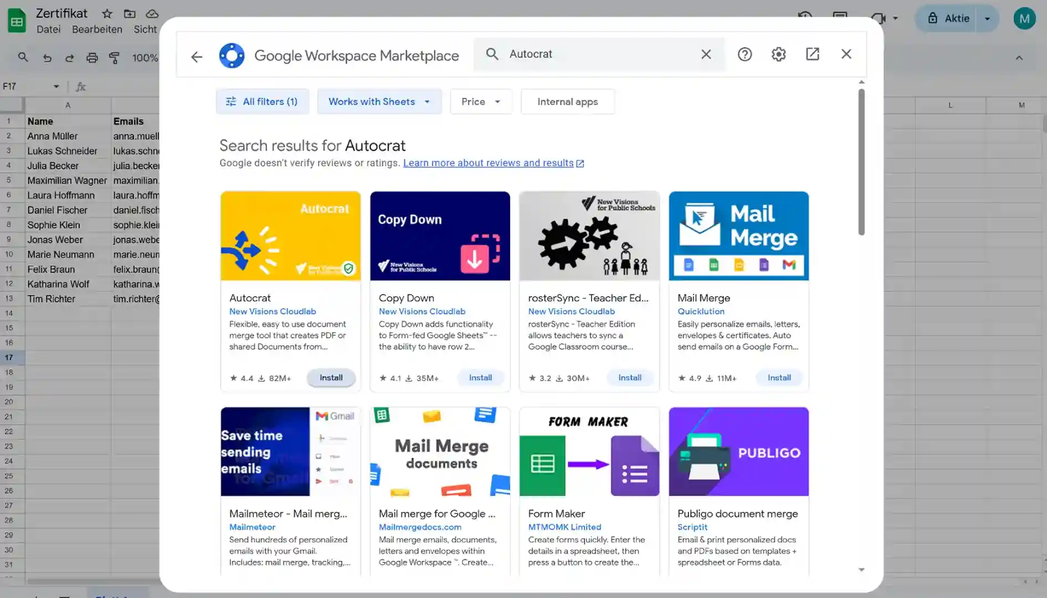
Task: Activate the paint format tool
Action: 115,58
